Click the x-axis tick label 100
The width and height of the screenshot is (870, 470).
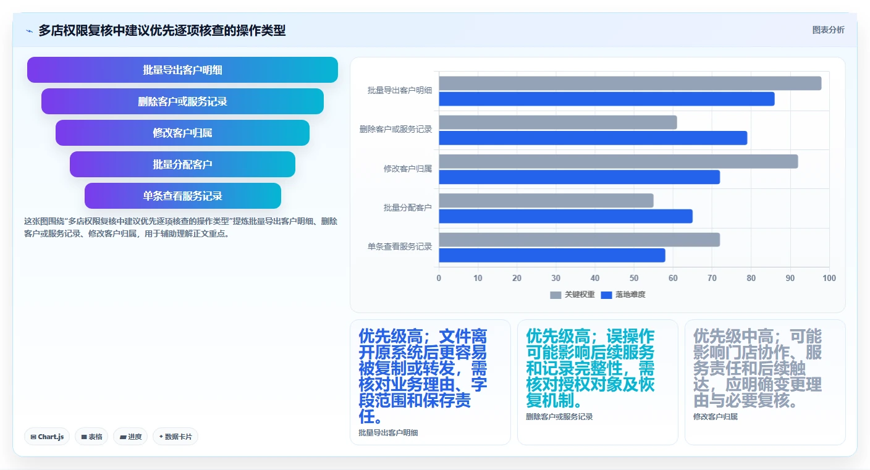(x=829, y=279)
